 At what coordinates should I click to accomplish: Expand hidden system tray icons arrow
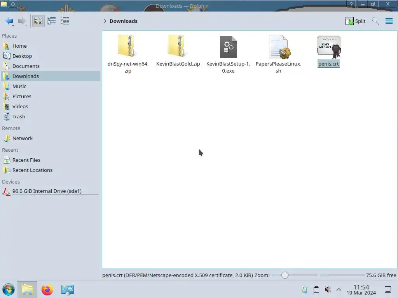point(339,289)
